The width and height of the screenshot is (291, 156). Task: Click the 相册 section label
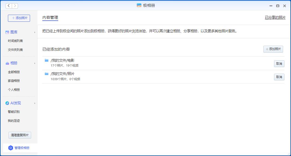pos(14,63)
